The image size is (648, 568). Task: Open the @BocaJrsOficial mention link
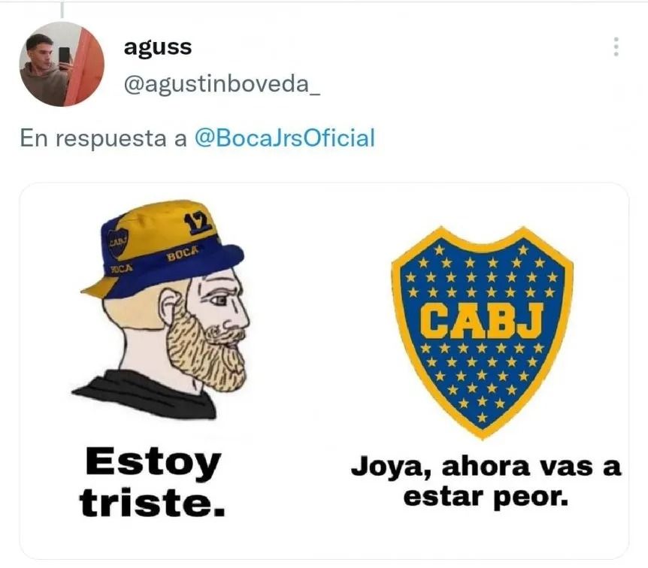(285, 138)
